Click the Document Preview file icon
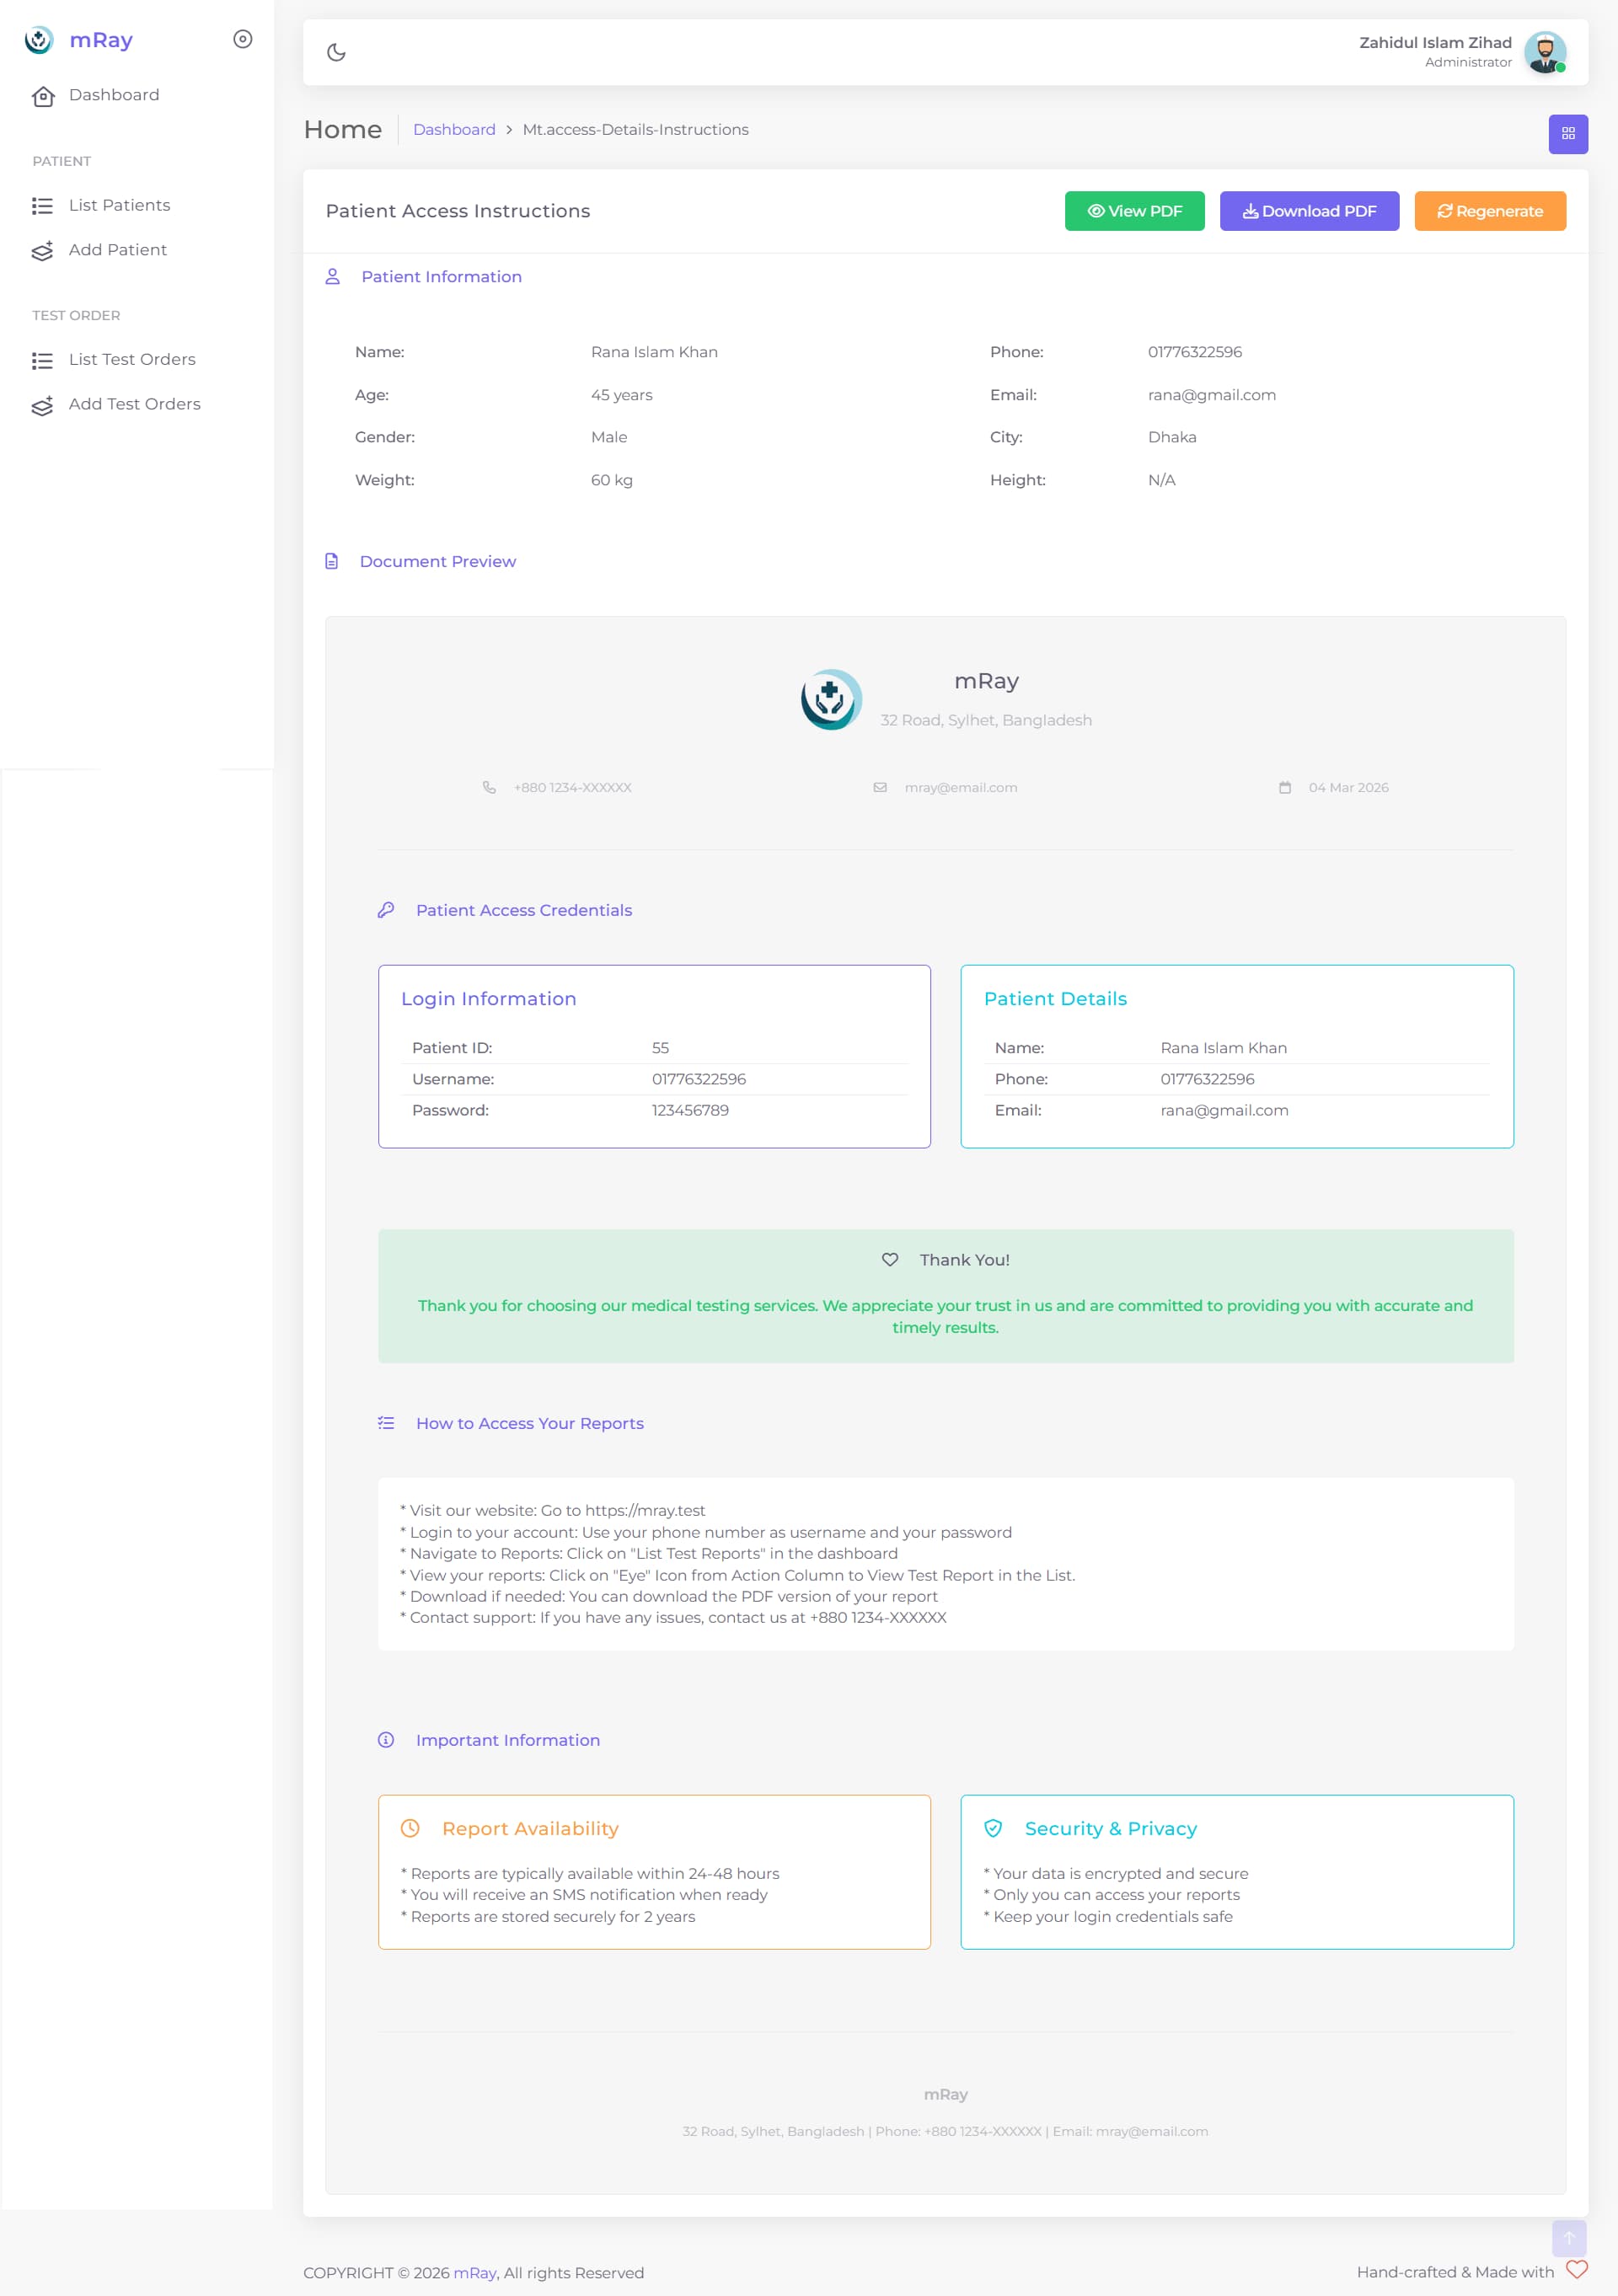 click(332, 562)
